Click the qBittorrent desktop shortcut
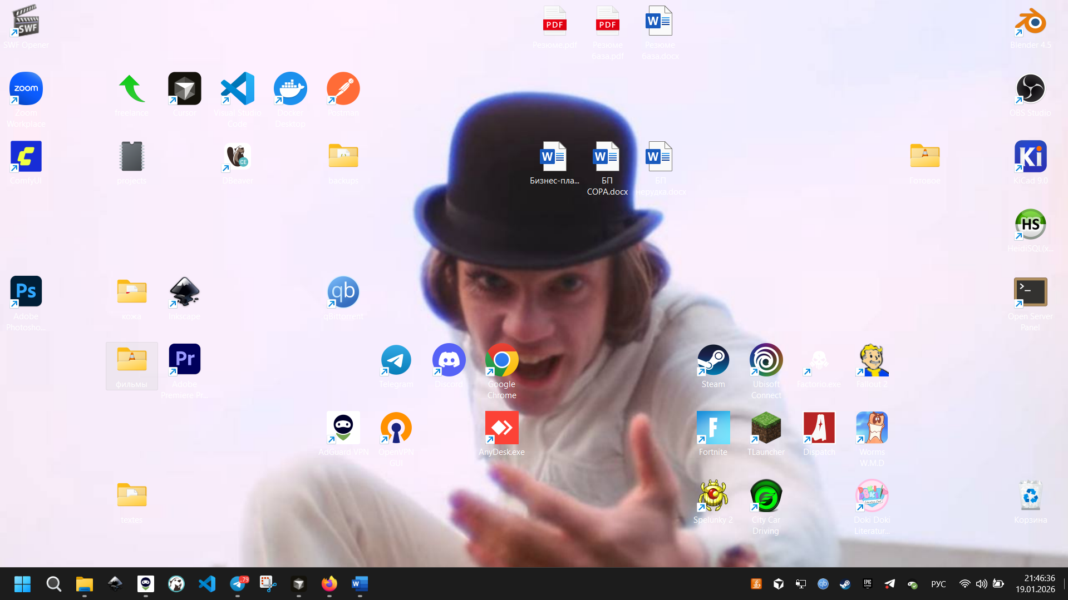This screenshot has height=600, width=1068. click(343, 292)
